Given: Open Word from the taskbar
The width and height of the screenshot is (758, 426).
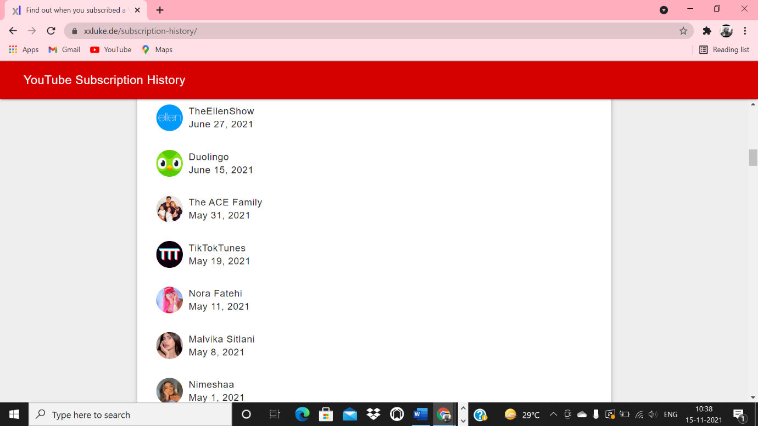Looking at the screenshot, I should pyautogui.click(x=421, y=414).
